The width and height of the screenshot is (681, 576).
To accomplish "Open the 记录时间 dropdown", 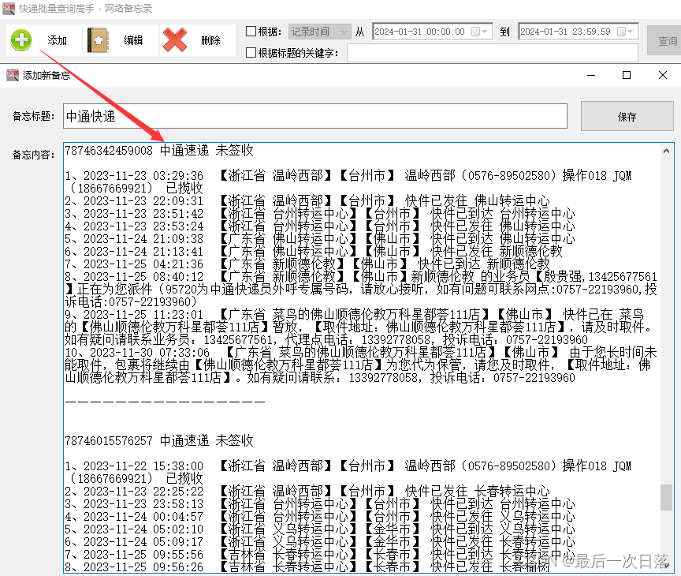I will pyautogui.click(x=319, y=32).
